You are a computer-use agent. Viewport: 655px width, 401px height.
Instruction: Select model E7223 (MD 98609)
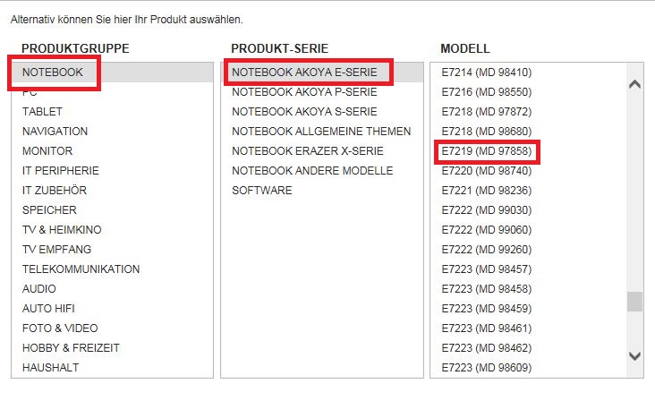pos(487,368)
